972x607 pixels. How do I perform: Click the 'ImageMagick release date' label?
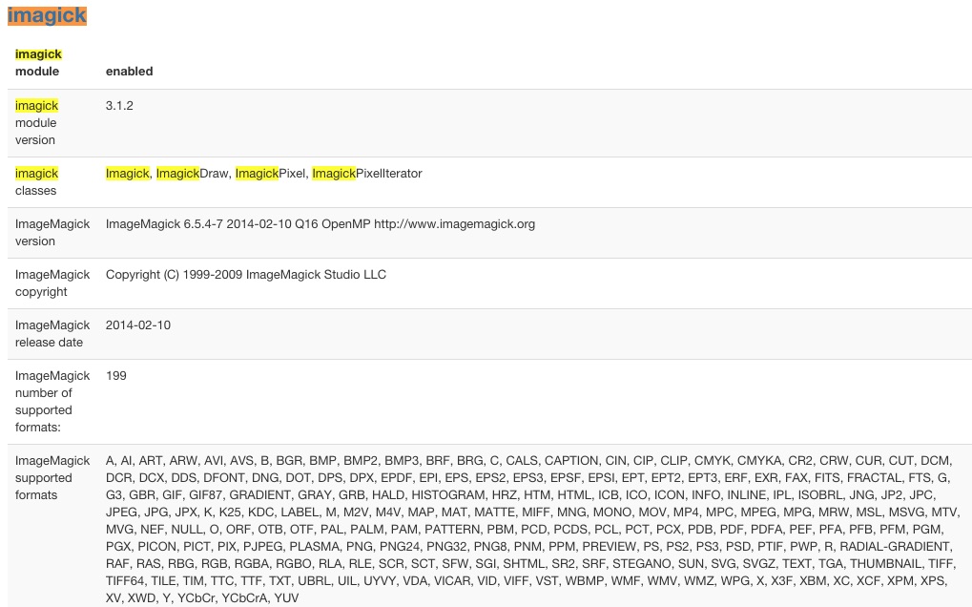(52, 334)
